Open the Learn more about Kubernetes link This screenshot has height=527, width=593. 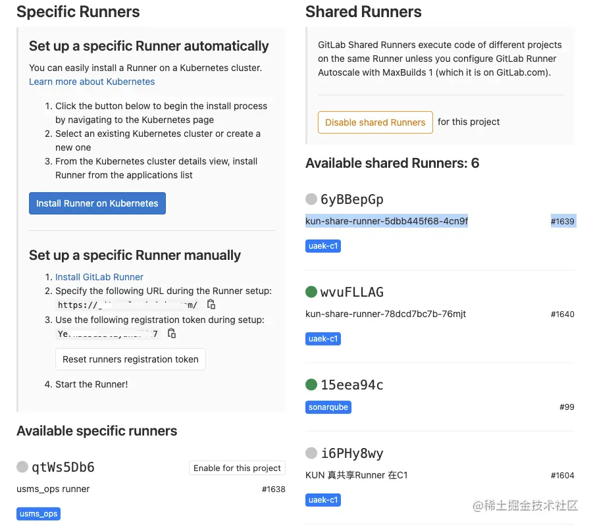[x=92, y=82]
